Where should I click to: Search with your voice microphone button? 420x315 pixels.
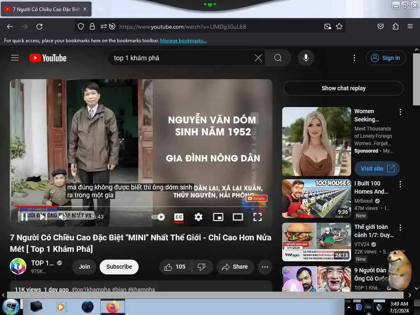click(306, 58)
